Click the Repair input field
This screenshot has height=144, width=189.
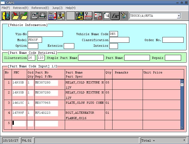point(173,58)
